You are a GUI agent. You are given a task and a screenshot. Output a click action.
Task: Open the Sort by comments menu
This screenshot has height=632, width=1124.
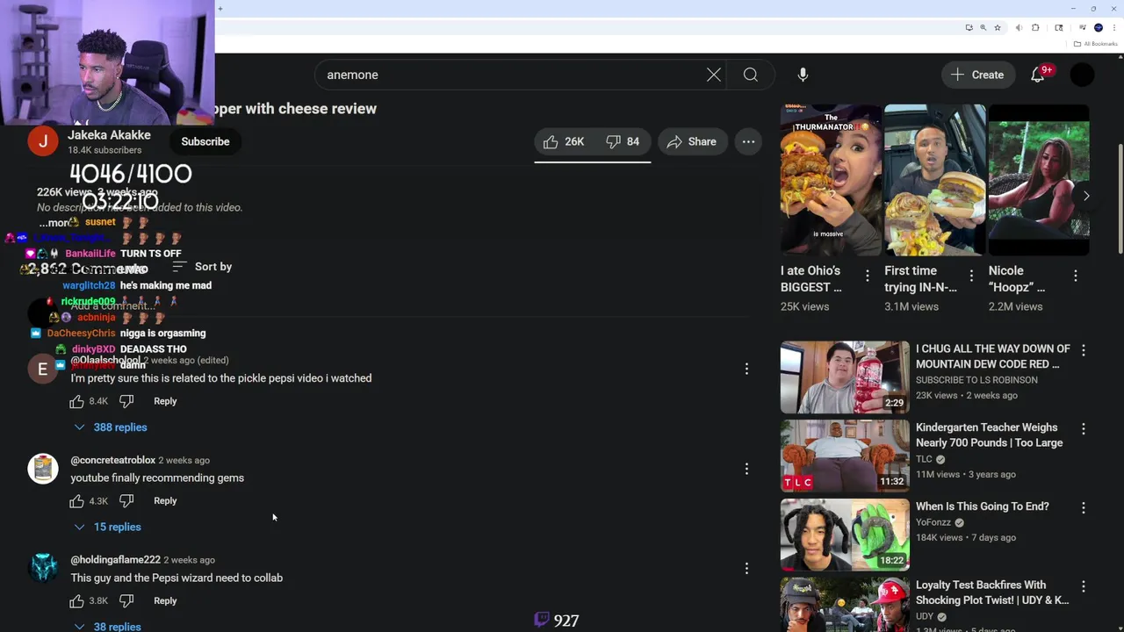(202, 266)
